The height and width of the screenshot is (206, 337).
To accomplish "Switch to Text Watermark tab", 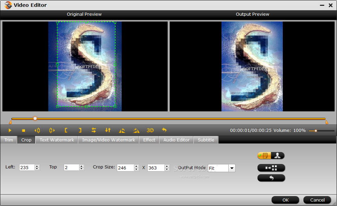I will pos(57,140).
